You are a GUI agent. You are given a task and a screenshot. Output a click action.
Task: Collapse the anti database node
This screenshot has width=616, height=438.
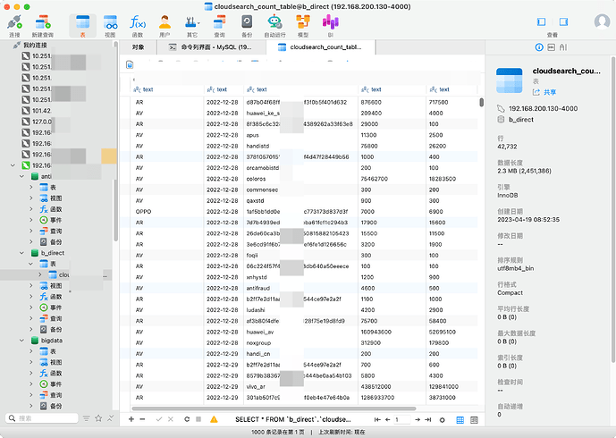(22, 176)
